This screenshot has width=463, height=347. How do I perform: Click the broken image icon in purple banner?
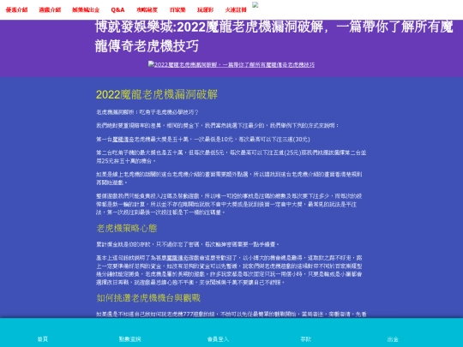pyautogui.click(x=151, y=64)
